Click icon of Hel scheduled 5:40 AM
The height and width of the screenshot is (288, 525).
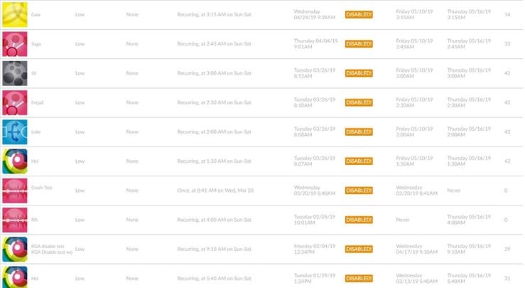click(14, 277)
